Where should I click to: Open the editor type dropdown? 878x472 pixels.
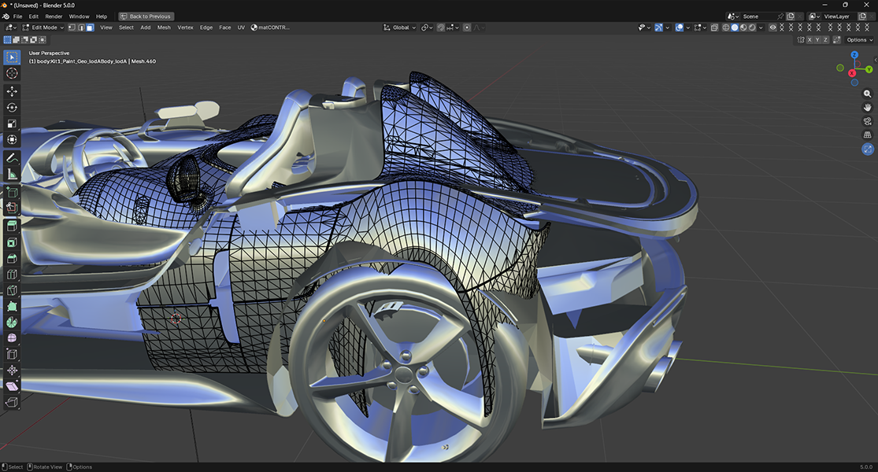coord(11,28)
